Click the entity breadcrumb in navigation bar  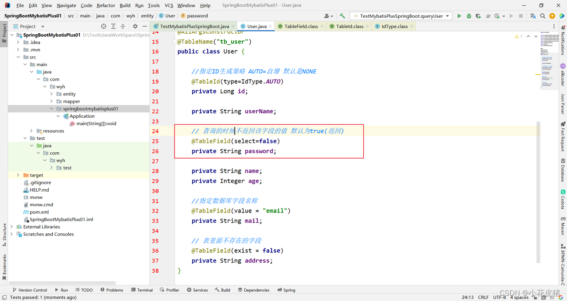click(148, 16)
